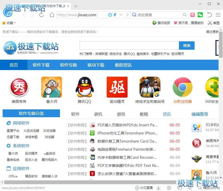223x191 pixels.
Task: Open the 迅雷下载 topic link
Action: click(13, 137)
